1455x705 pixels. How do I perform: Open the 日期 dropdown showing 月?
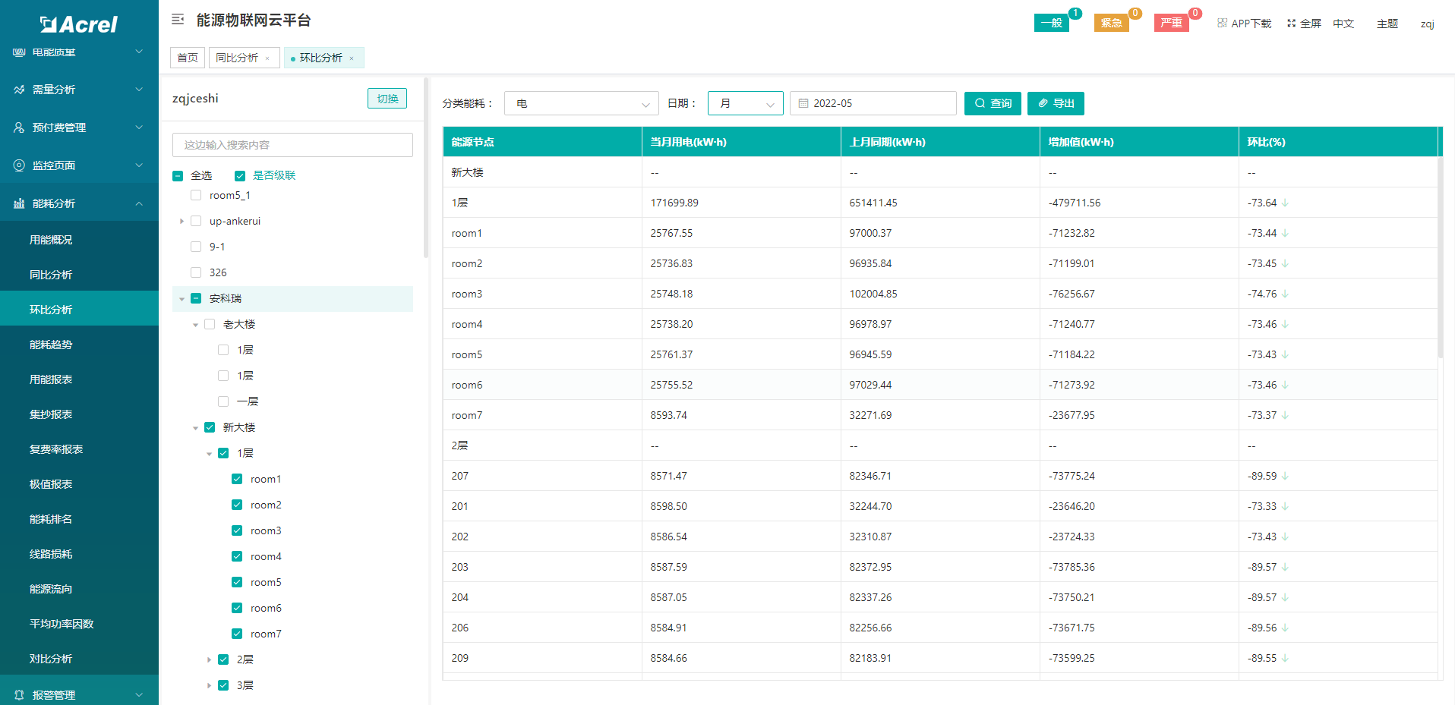tap(746, 103)
